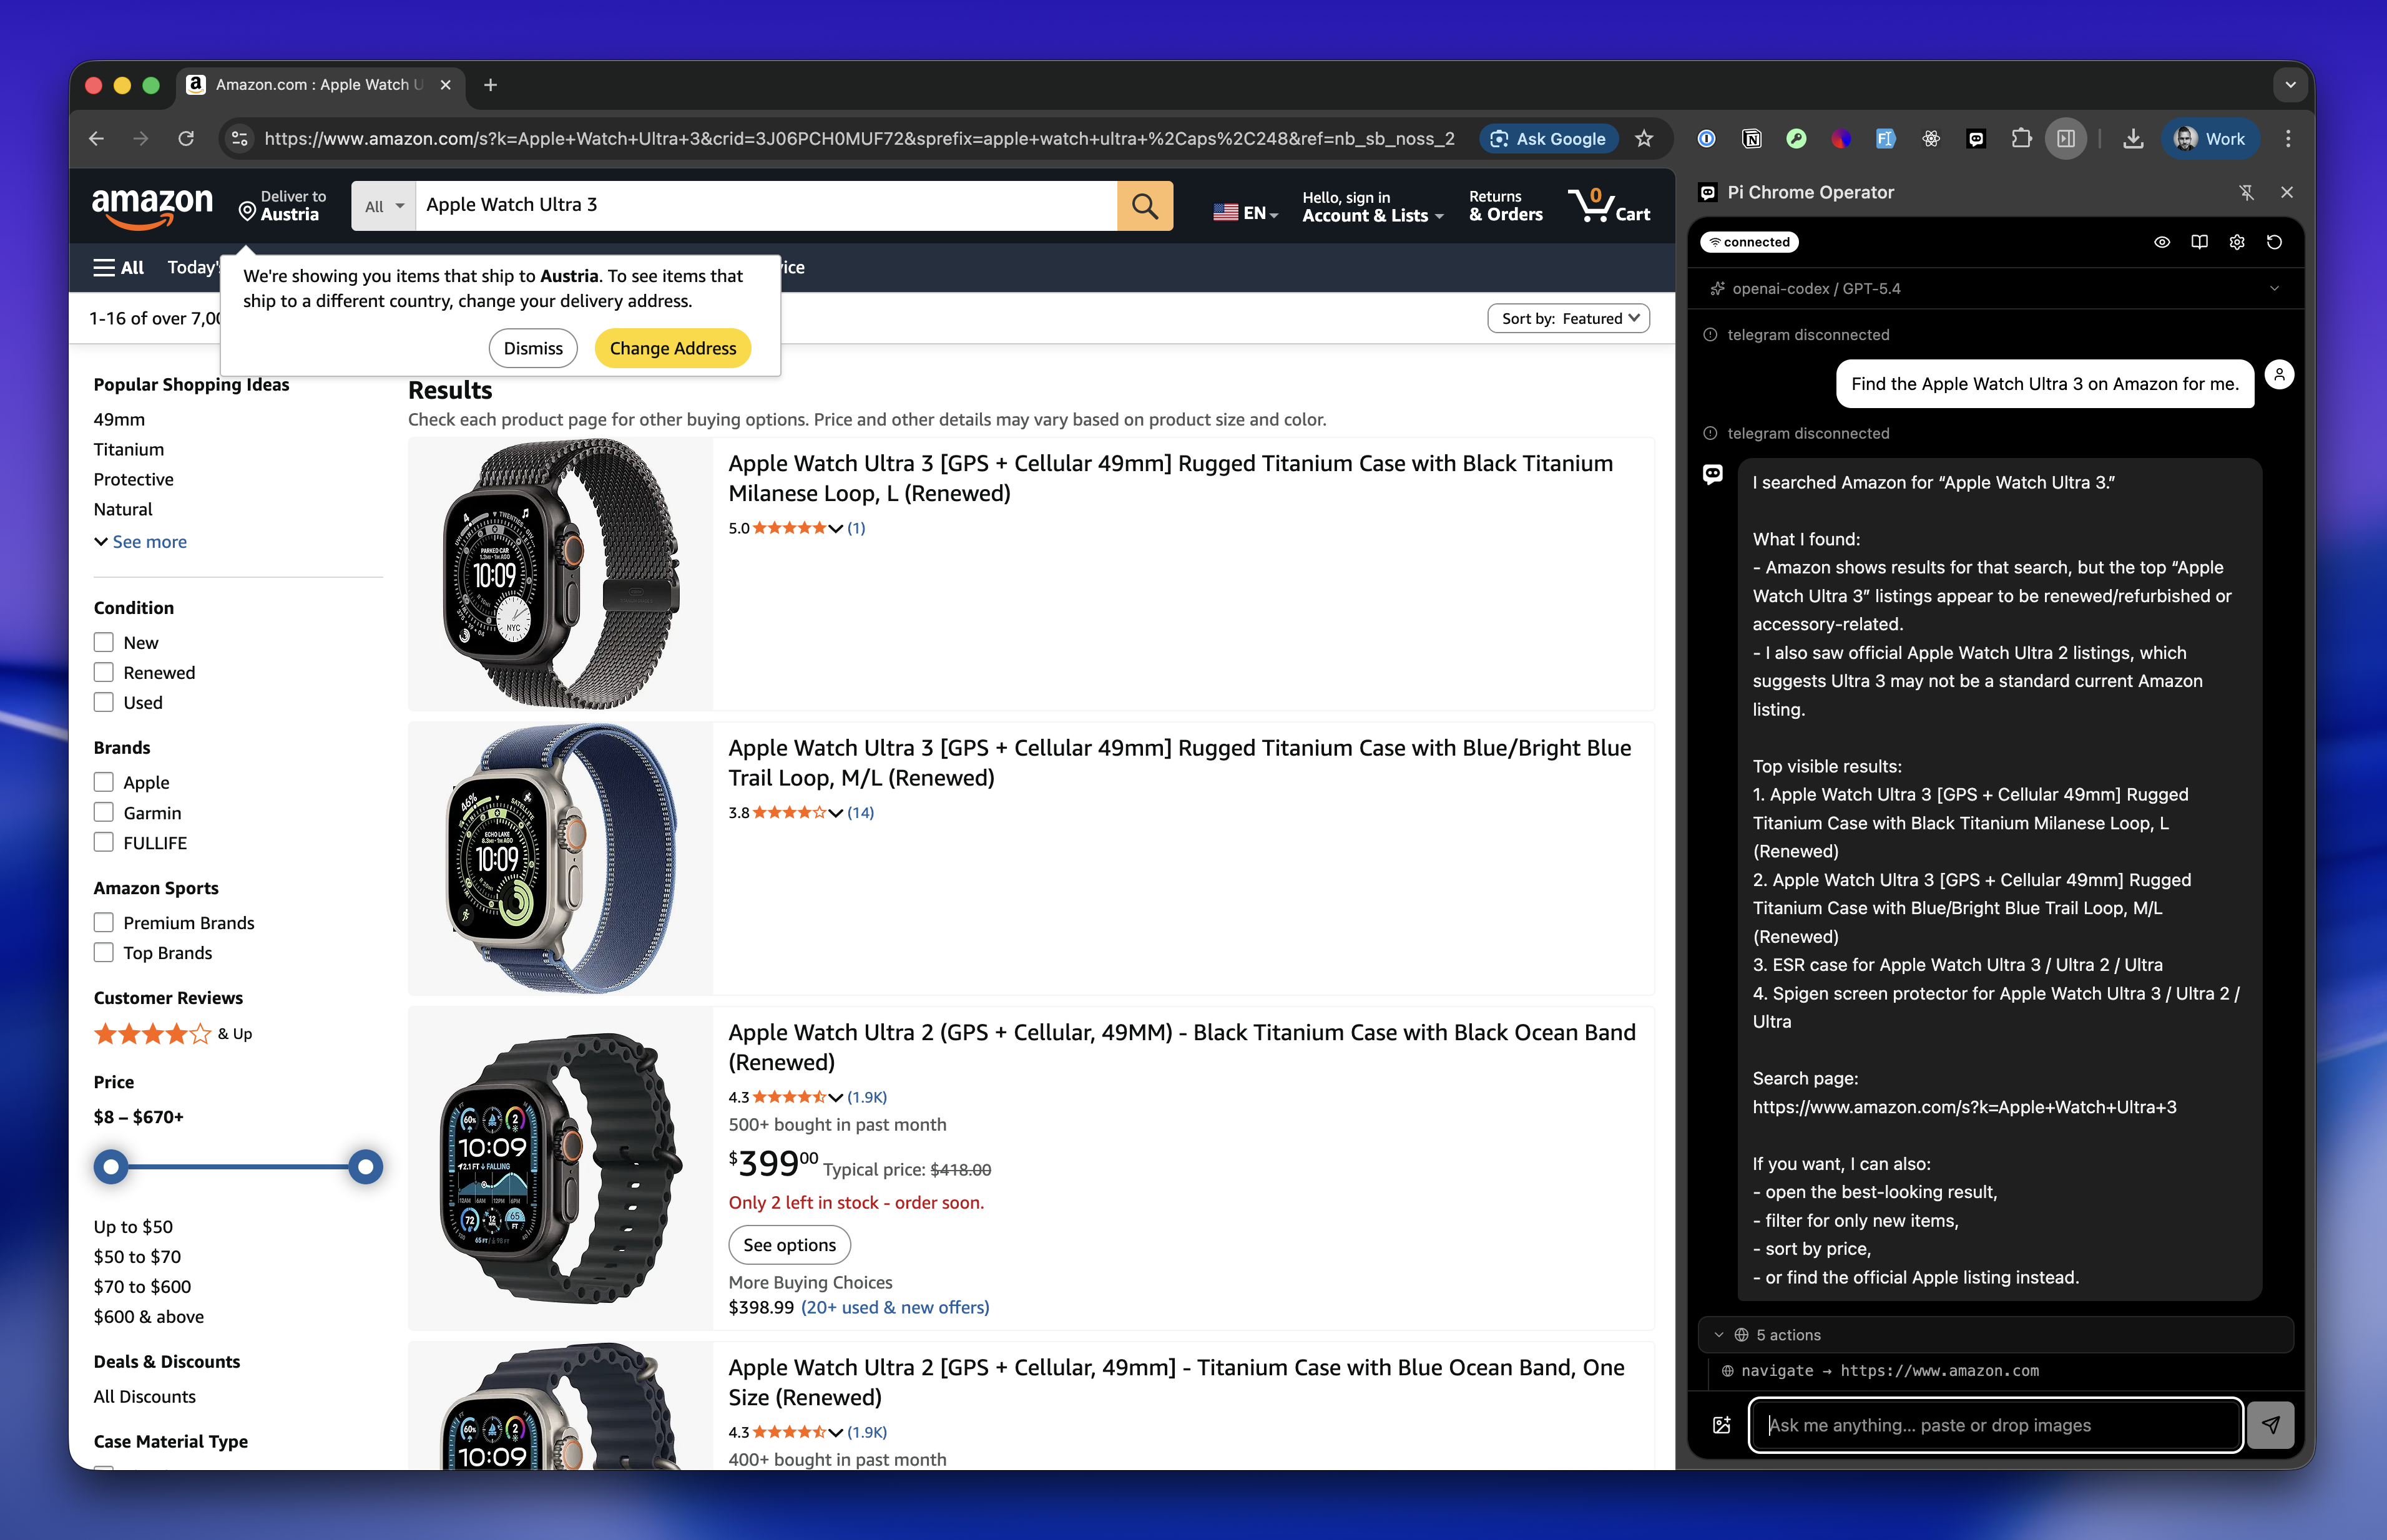Viewport: 2387px width, 1540px height.
Task: Filter by 4 stars & Up rating
Action: point(173,1033)
